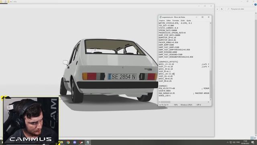The width and height of the screenshot is (257, 145).
Task: Minimize the 3D car viewer window
Action: pos(199,6)
